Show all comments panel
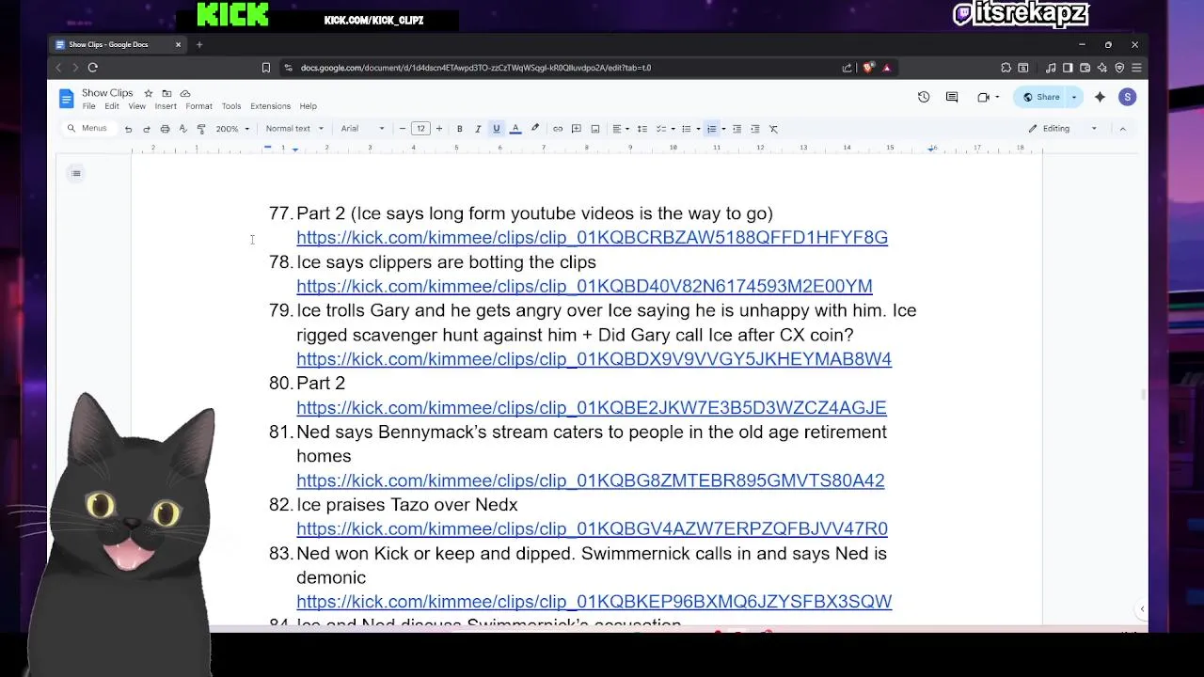1204x677 pixels. pos(952,97)
